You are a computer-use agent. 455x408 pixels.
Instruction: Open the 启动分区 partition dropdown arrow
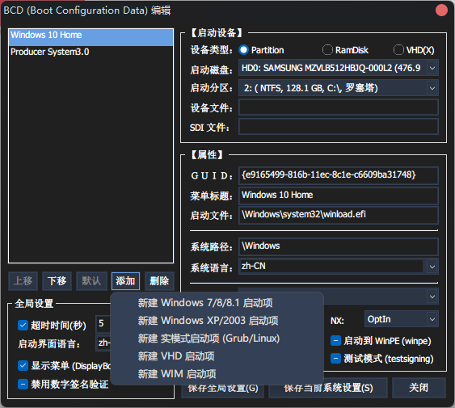tap(432, 88)
